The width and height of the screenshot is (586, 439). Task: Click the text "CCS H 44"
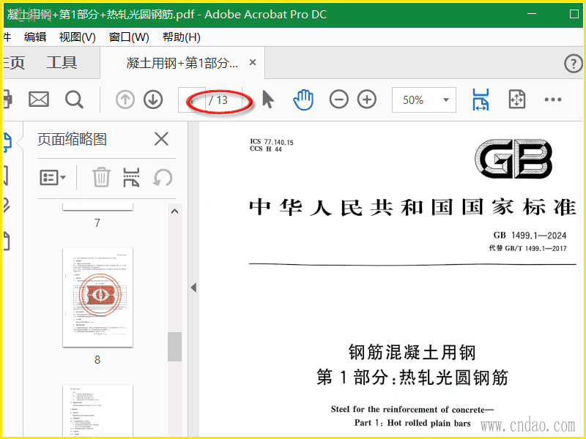[x=266, y=149]
